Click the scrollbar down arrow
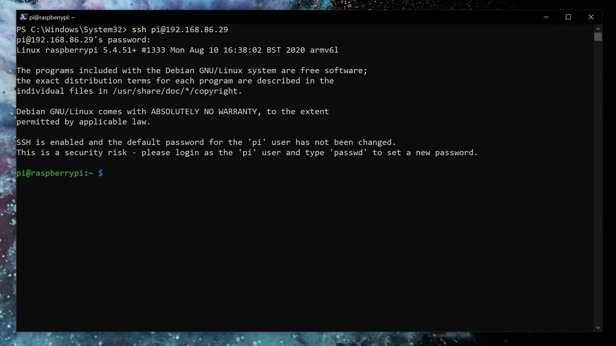This screenshot has width=616, height=346. click(598, 327)
